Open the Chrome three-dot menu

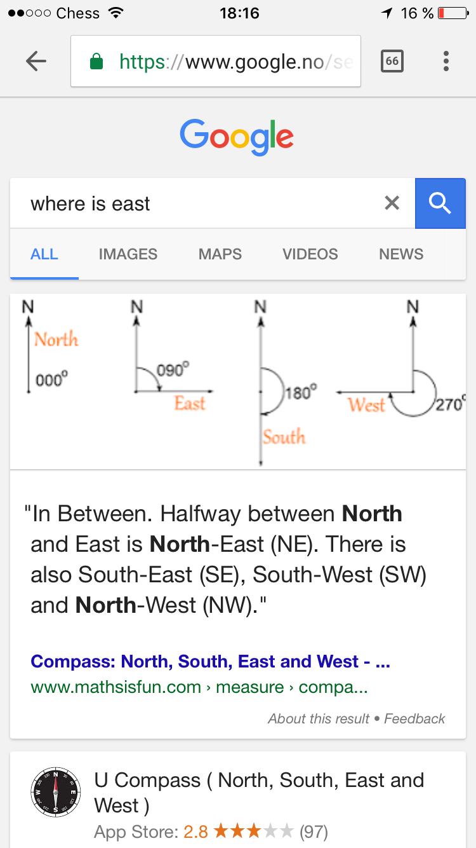(446, 61)
